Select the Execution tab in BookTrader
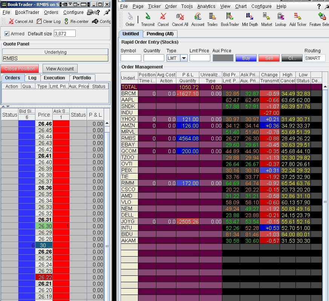The image size is (329, 301). pyautogui.click(x=54, y=78)
